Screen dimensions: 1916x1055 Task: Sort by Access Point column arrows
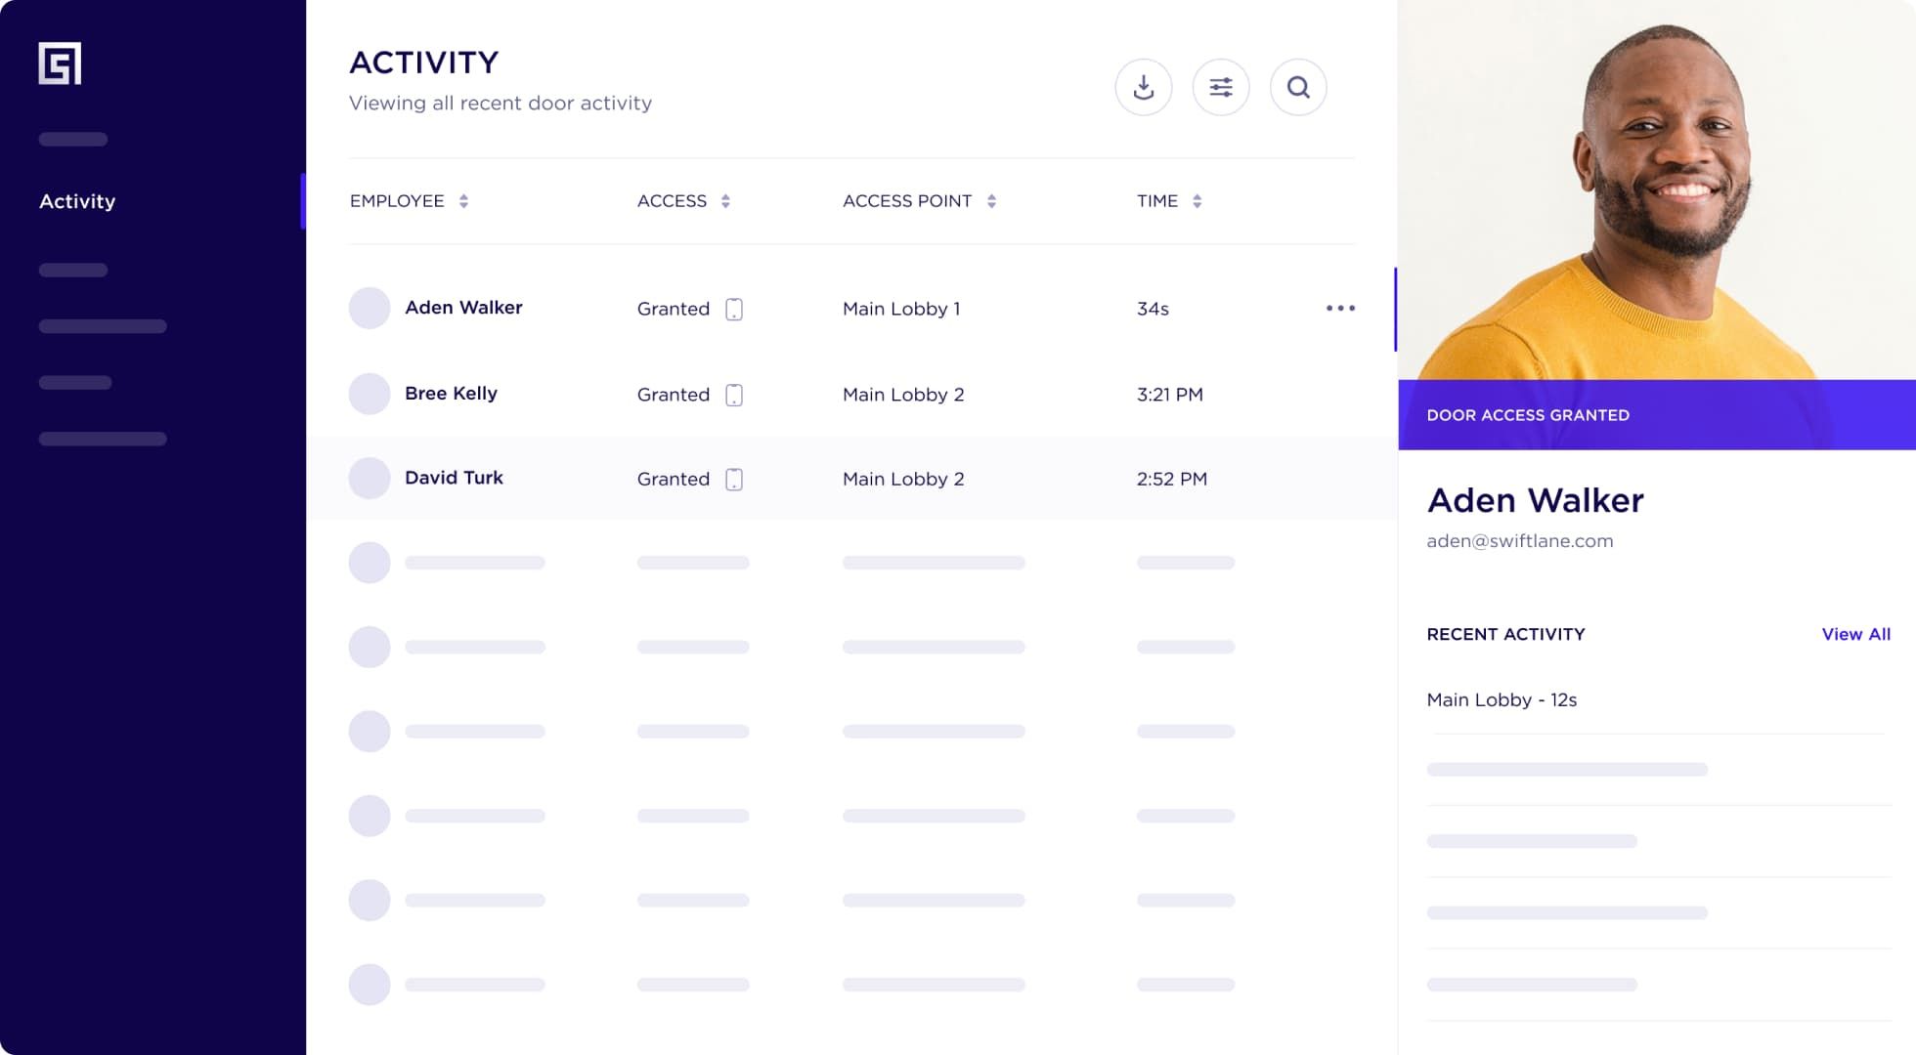[991, 201]
